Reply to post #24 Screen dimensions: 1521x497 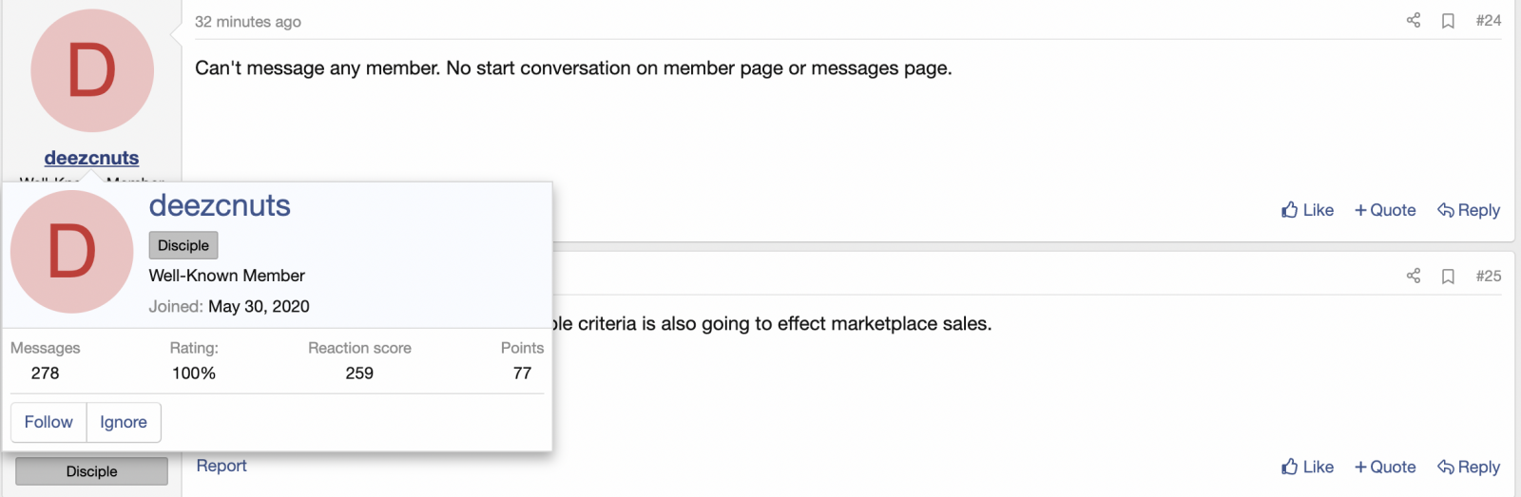[1469, 210]
